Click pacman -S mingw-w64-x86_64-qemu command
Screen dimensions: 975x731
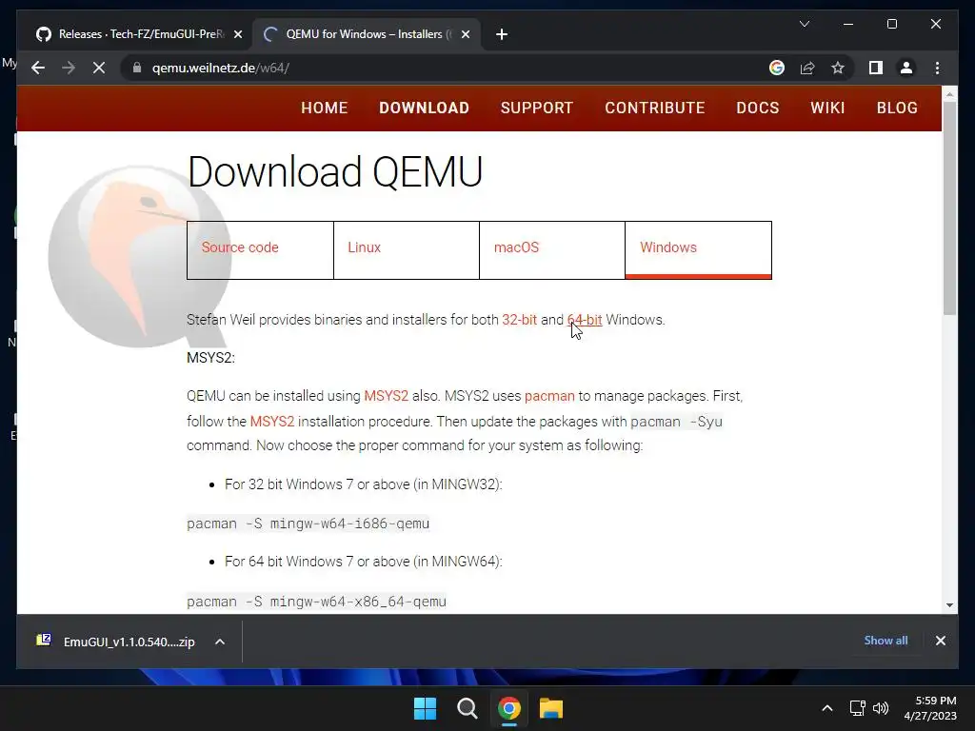tap(316, 602)
